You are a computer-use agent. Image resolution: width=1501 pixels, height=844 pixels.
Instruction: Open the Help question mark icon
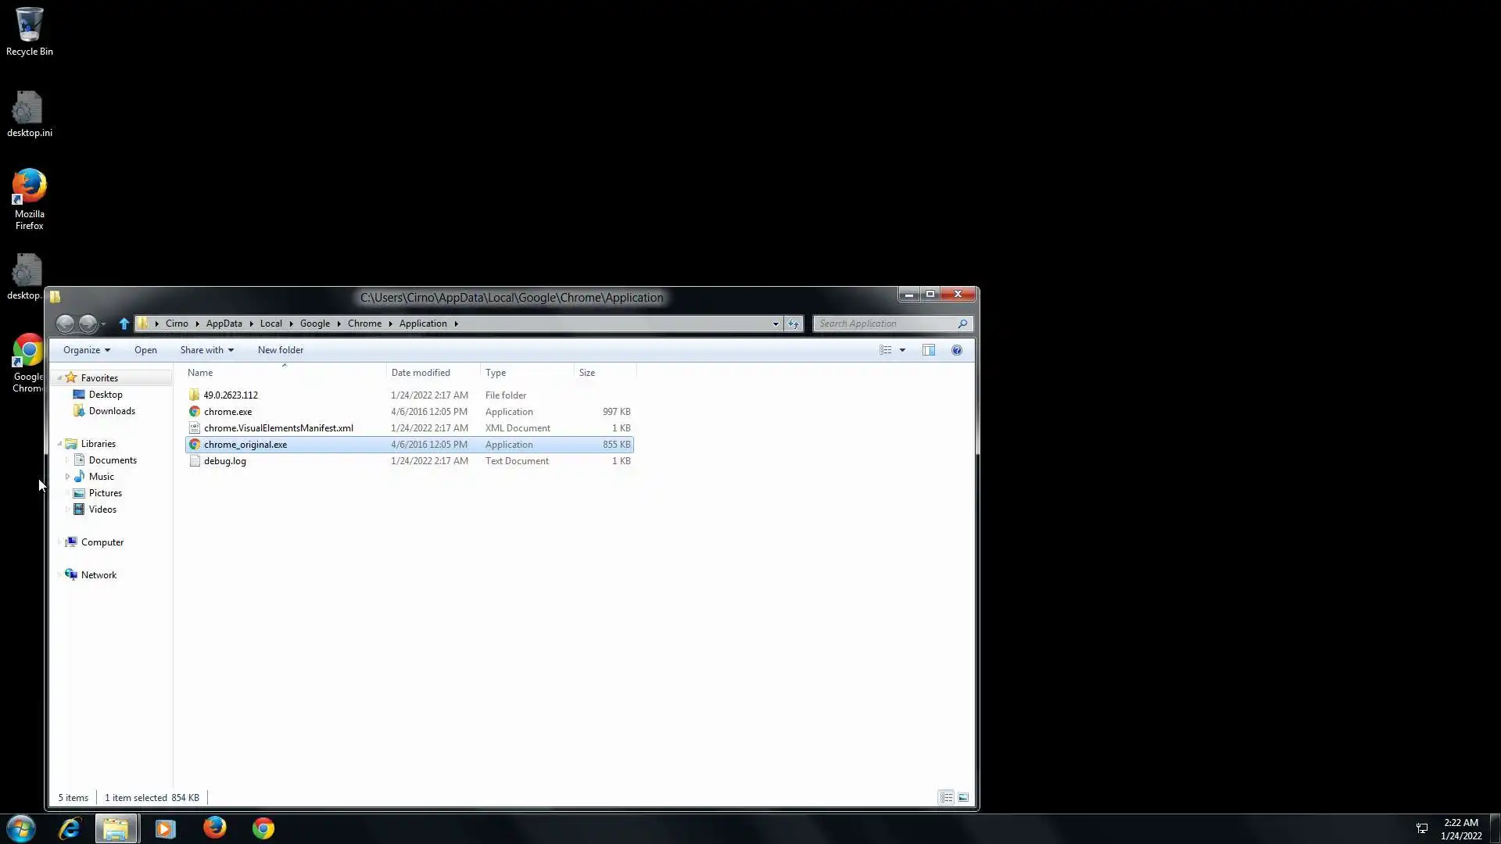(957, 350)
